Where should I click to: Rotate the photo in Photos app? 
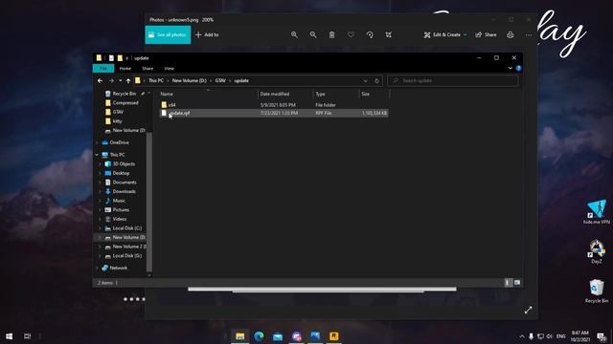[370, 34]
